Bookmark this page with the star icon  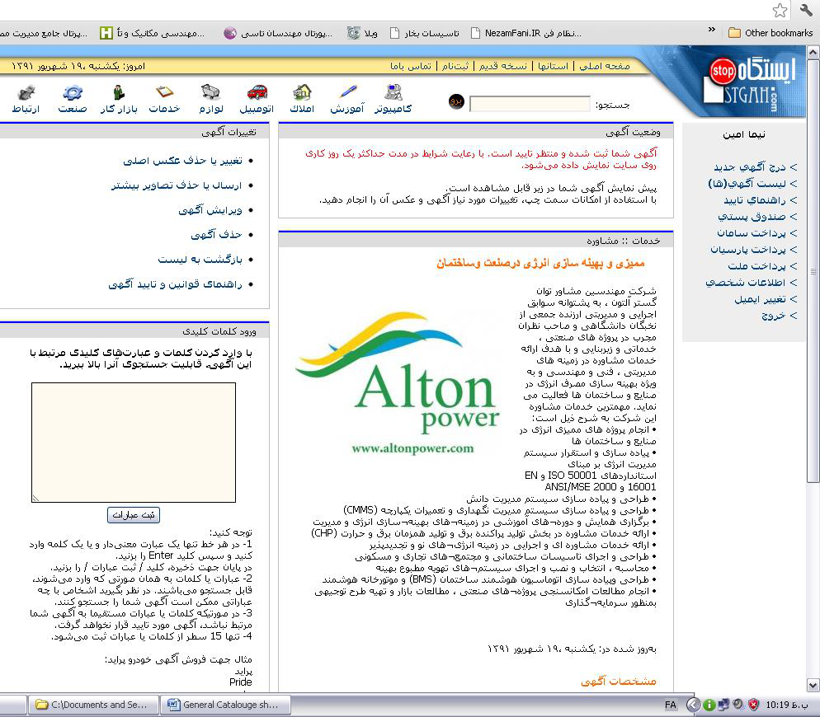(x=780, y=10)
